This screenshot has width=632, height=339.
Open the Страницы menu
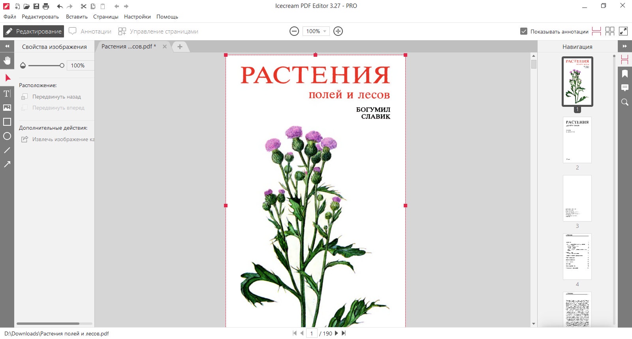(106, 17)
